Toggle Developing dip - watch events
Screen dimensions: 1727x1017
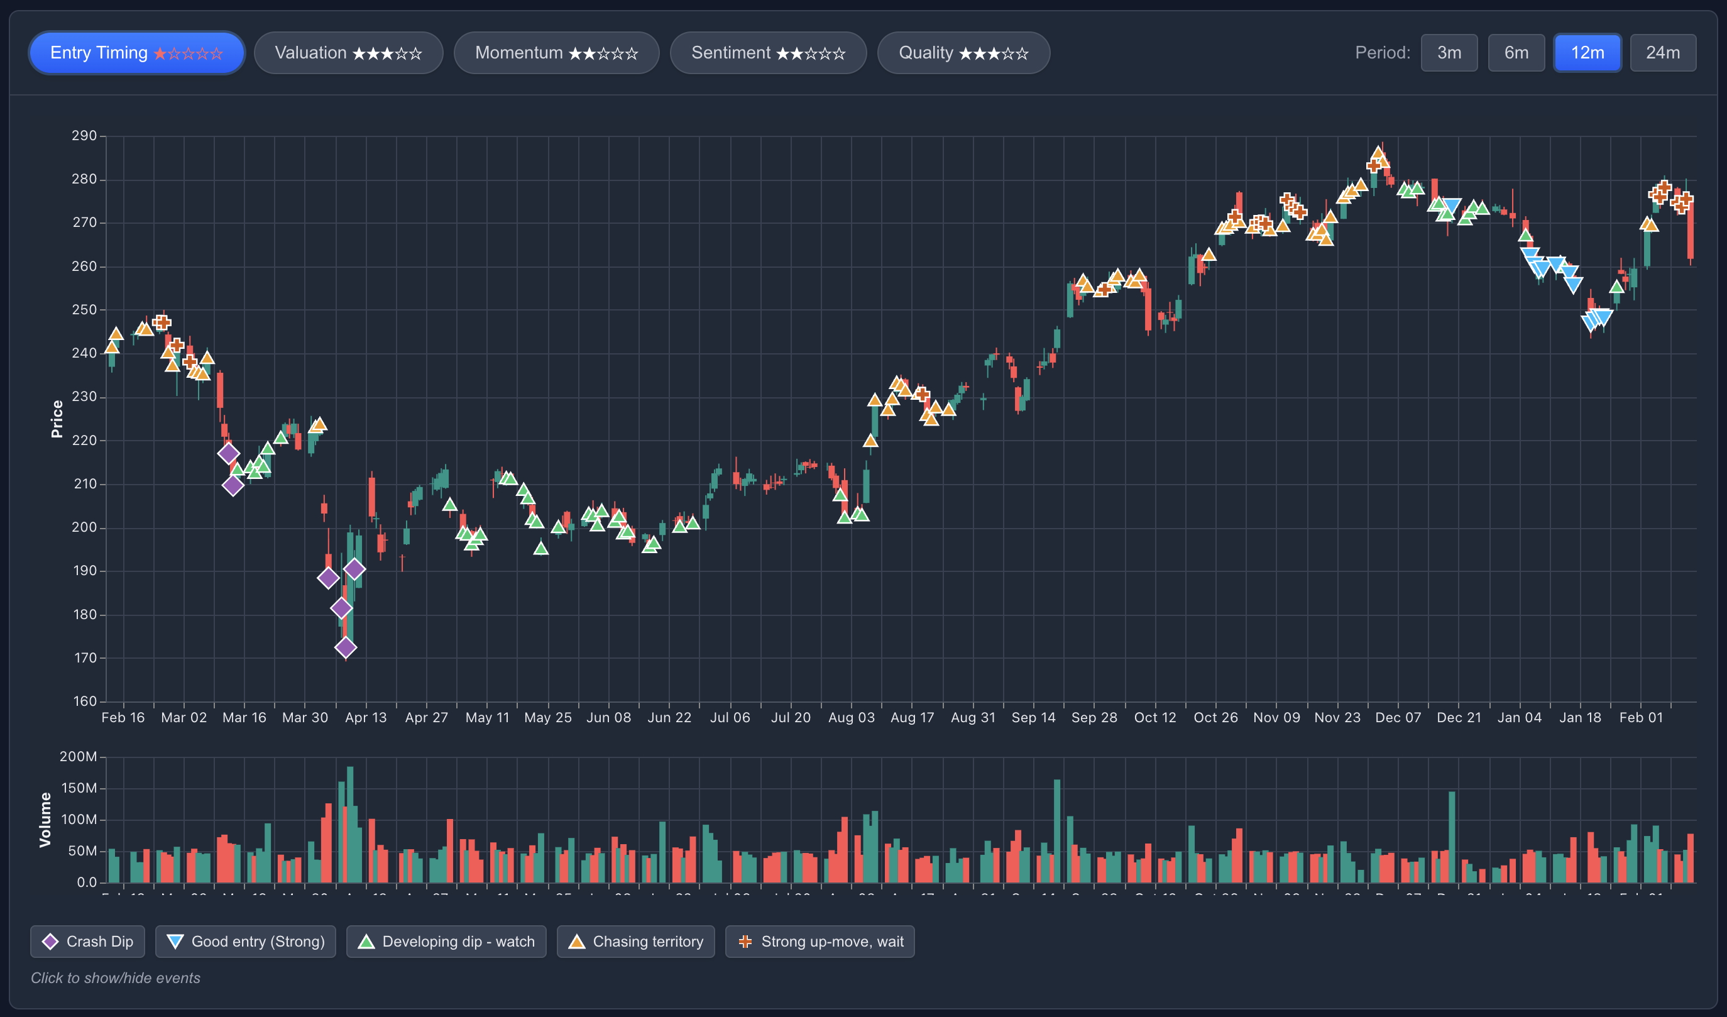(x=446, y=942)
